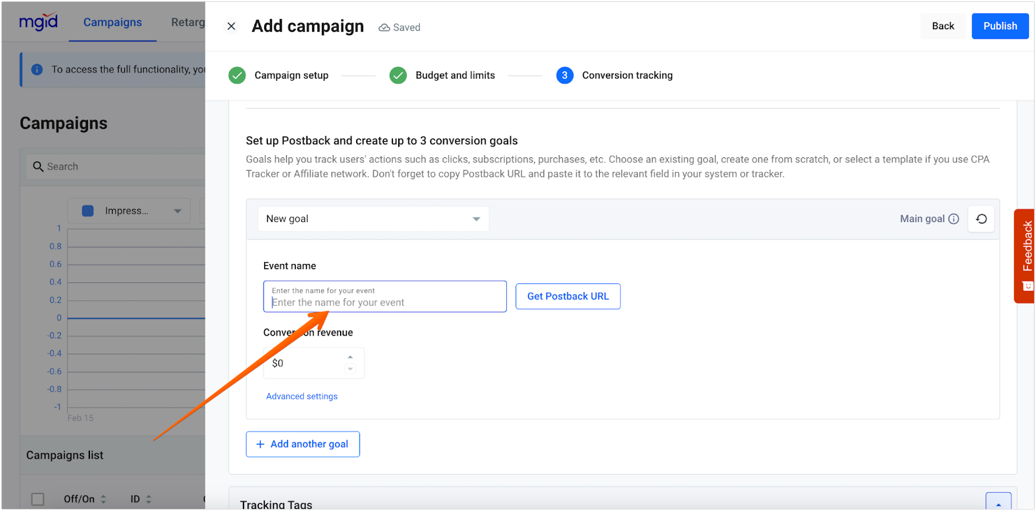Close the Add campaign panel
1036x511 pixels.
tap(231, 27)
